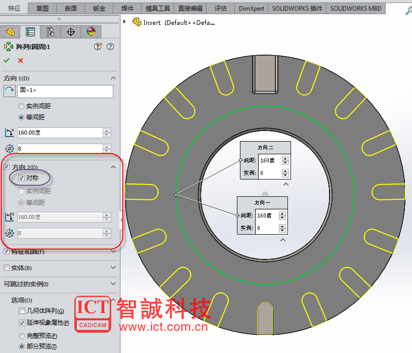Click 方向二 callout 间距 160度 field

click(270, 160)
